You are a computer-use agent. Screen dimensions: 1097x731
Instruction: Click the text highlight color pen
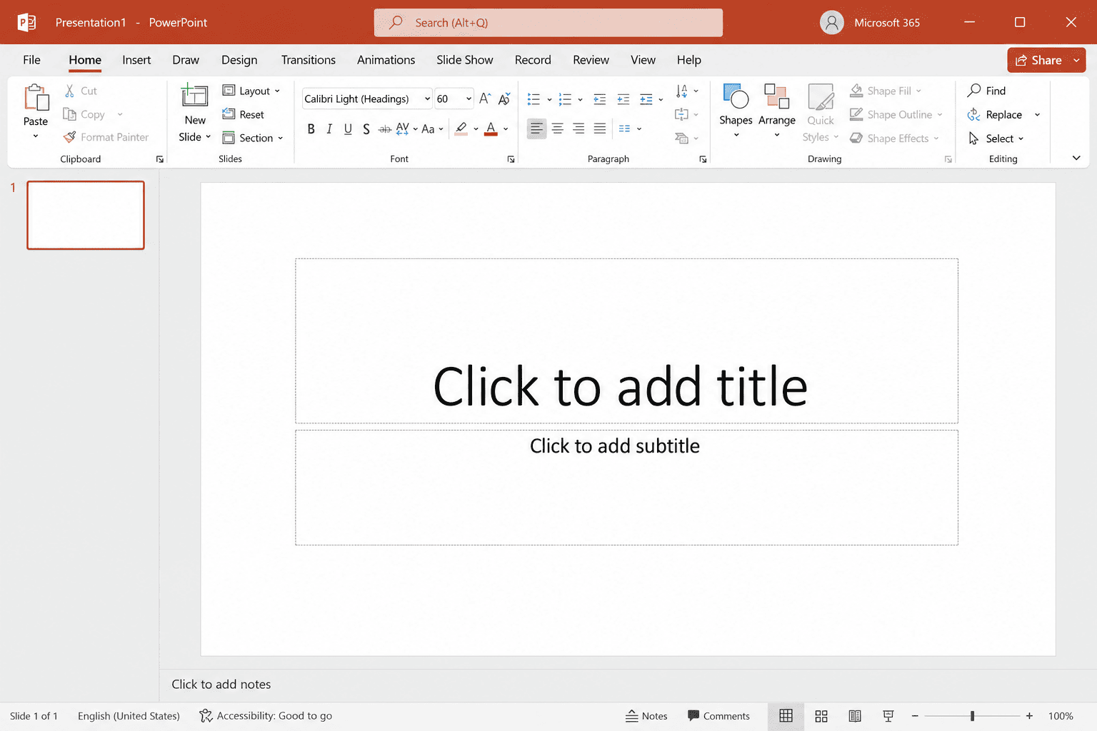[x=461, y=129]
